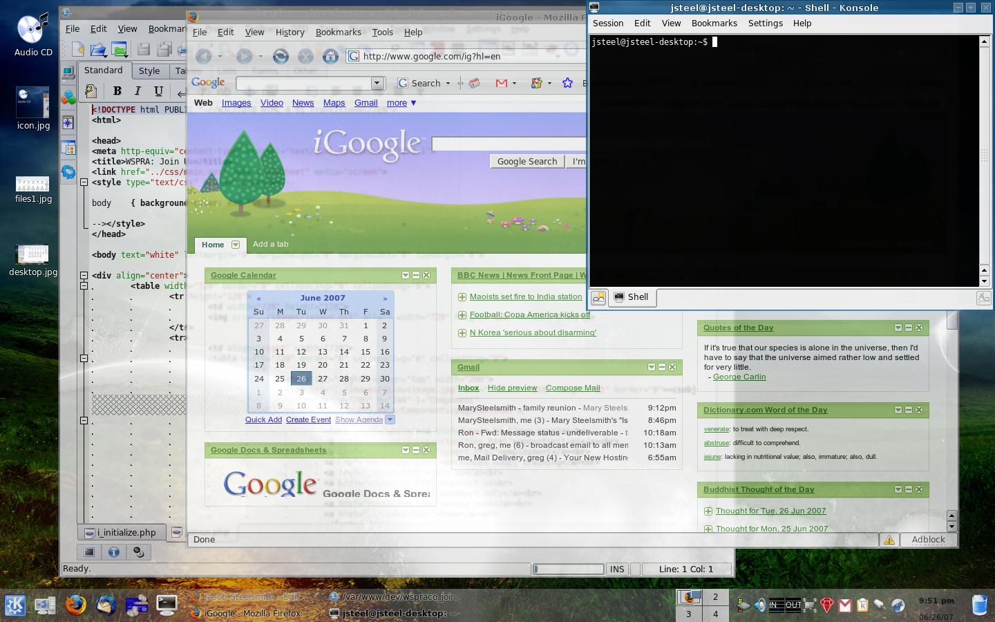995x622 pixels.
Task: Open the Show Agenda dropdown arrow
Action: click(390, 420)
